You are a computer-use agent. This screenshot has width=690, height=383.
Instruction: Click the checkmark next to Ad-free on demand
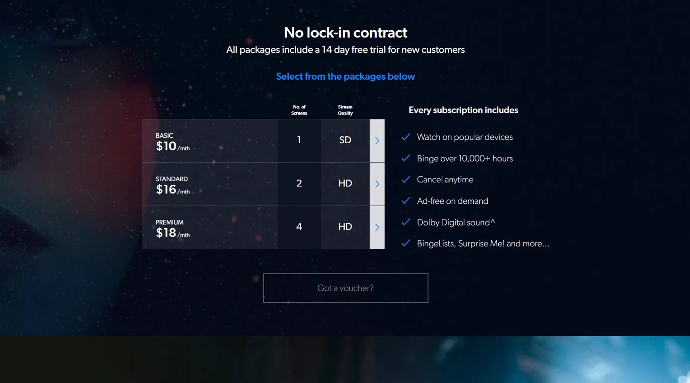click(406, 201)
